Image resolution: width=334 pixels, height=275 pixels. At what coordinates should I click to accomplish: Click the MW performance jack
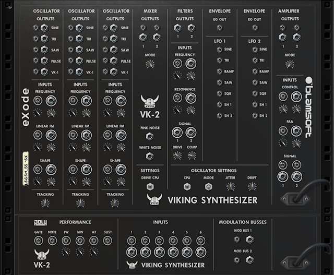click(80, 241)
